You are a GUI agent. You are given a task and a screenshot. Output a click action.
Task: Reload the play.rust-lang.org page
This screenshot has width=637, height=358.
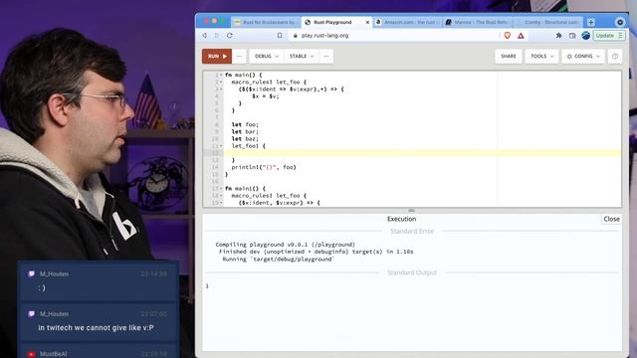(230, 36)
